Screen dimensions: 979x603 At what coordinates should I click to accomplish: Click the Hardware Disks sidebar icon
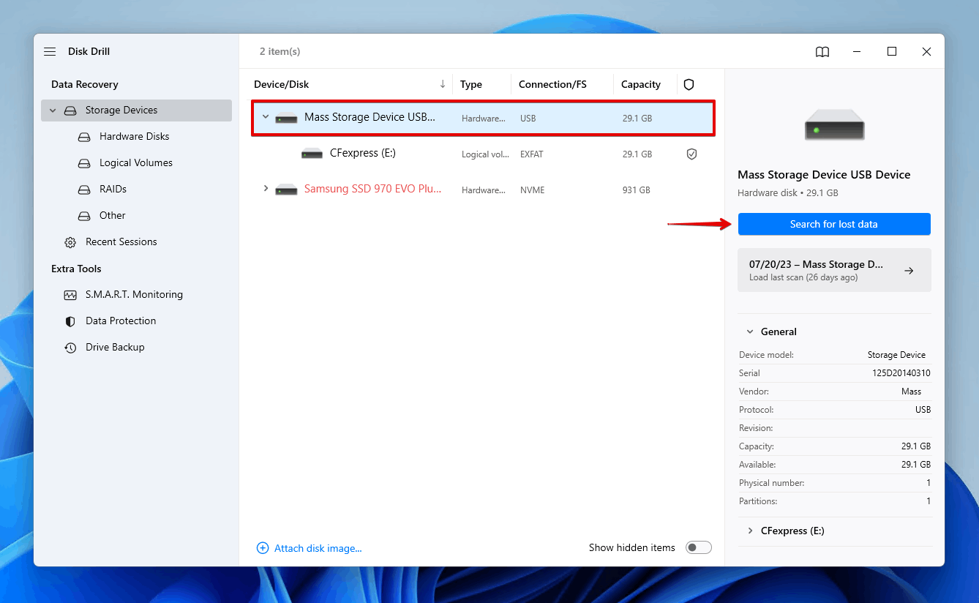(85, 137)
